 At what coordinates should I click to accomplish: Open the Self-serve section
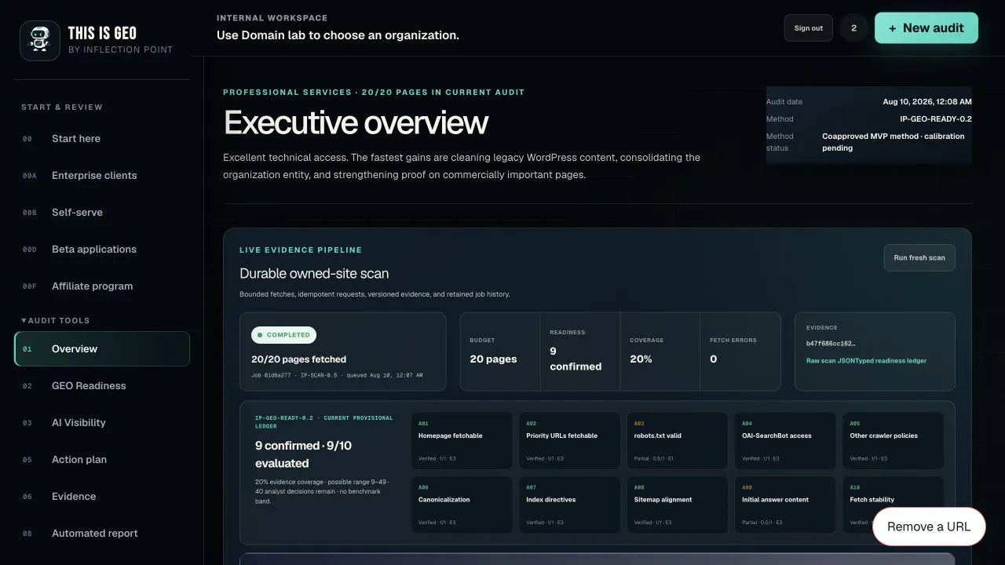tap(102, 213)
